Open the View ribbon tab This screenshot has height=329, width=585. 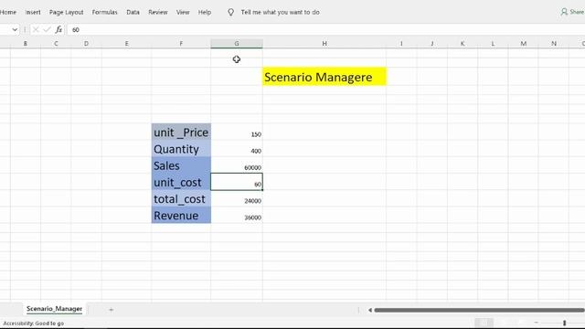click(183, 12)
